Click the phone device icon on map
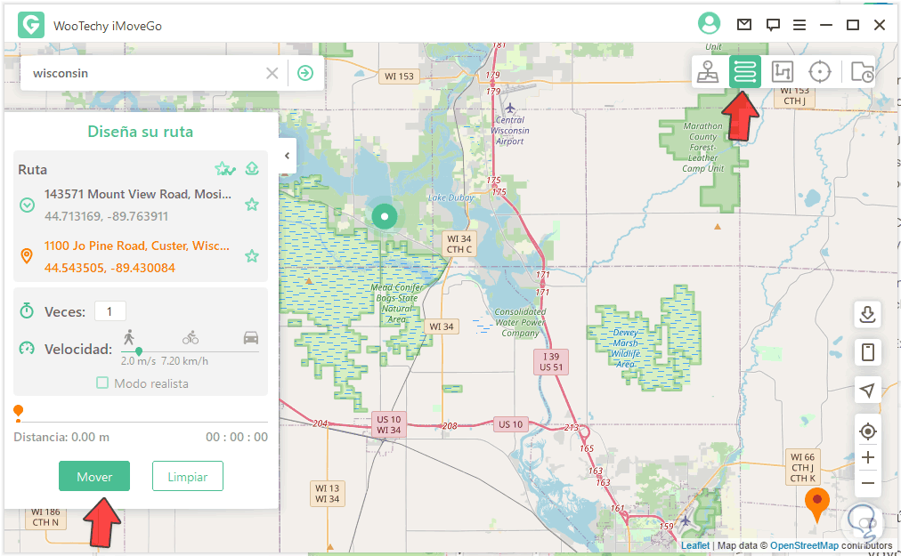Screen dimensions: 901x556 tap(868, 351)
